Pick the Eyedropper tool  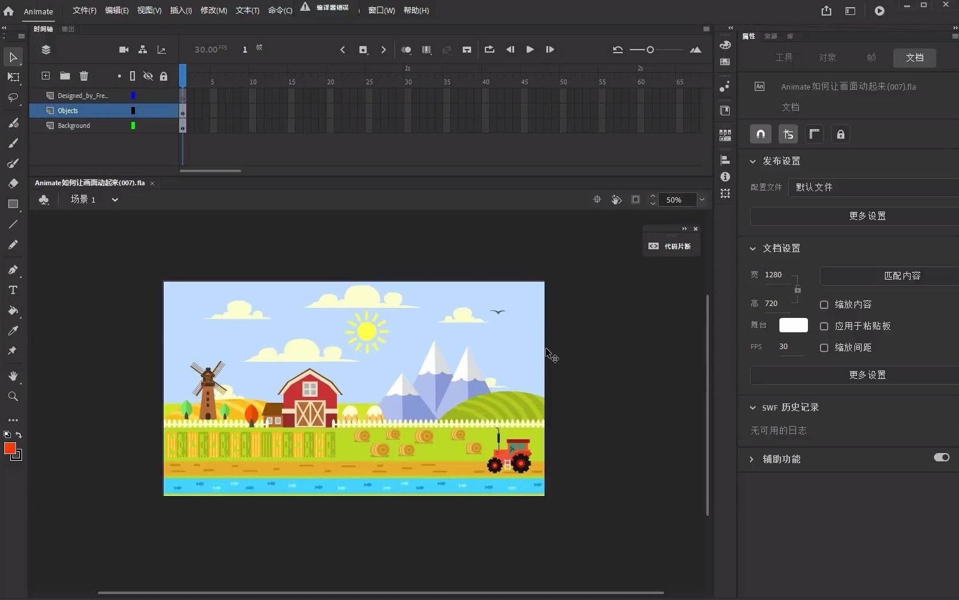13,330
